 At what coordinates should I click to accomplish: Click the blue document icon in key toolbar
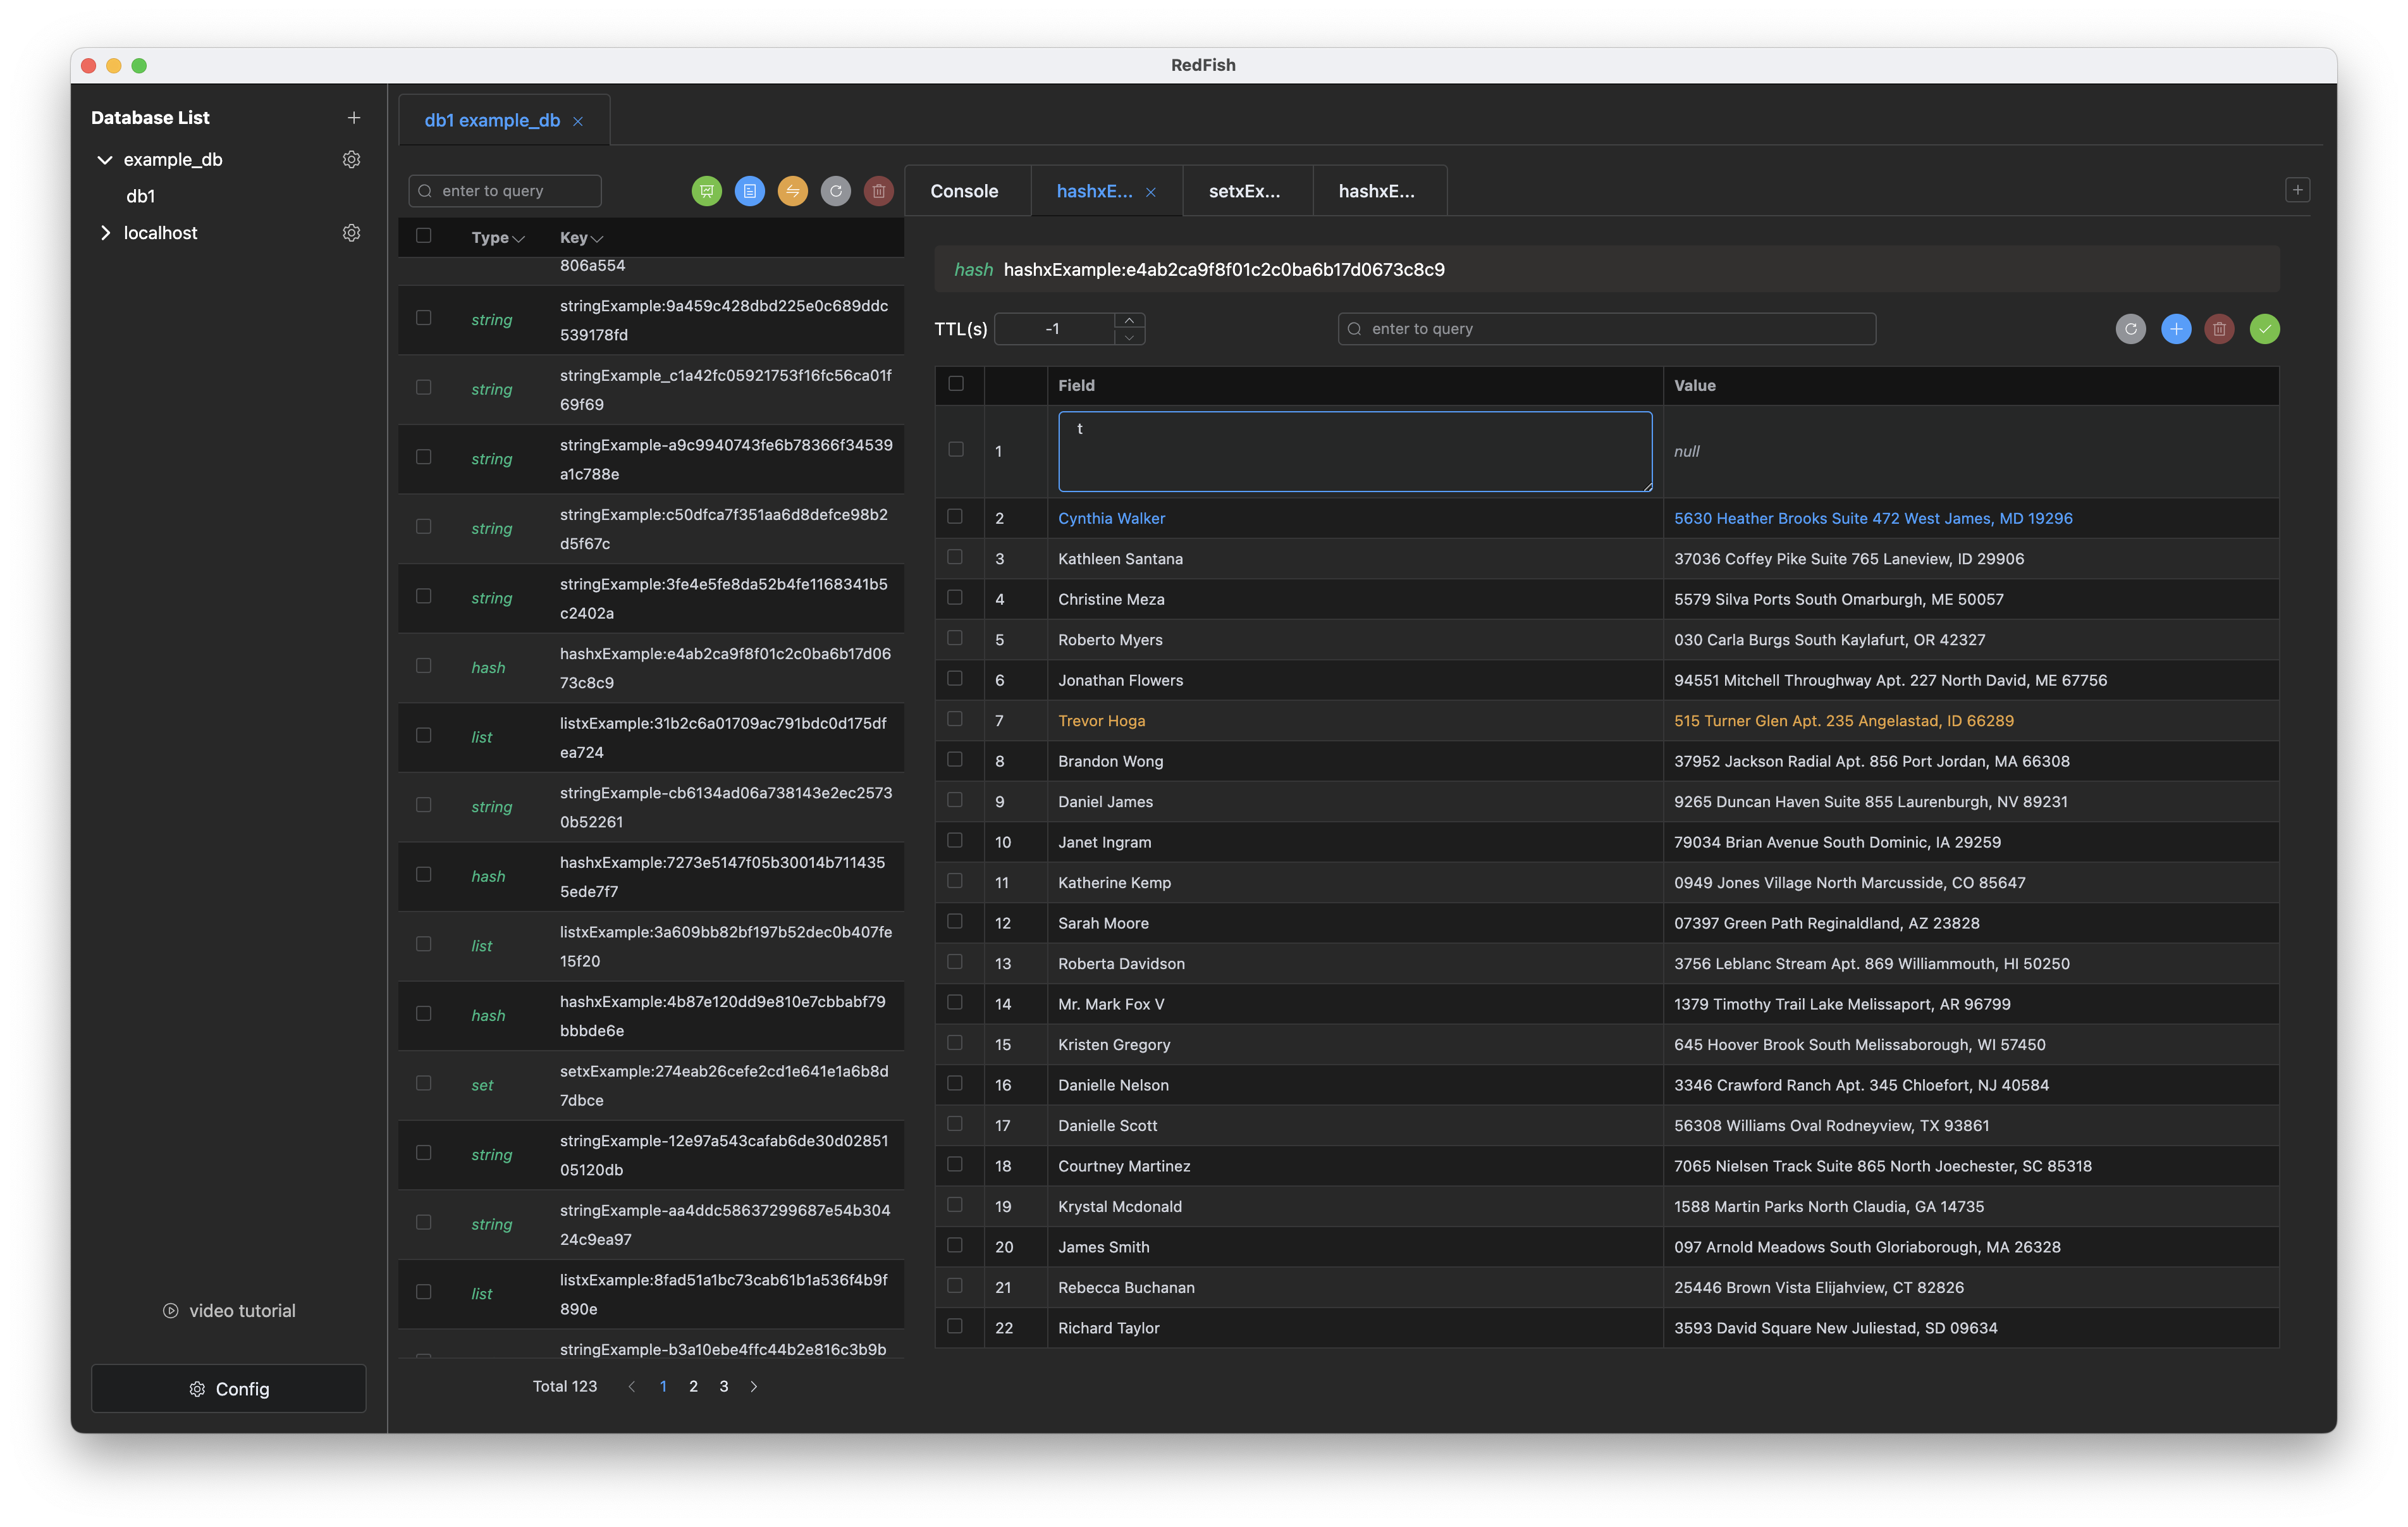click(749, 191)
